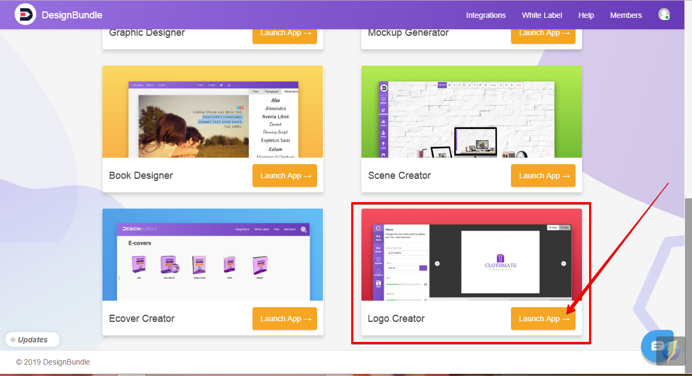Click the Ecover Creator title text
This screenshot has height=376, width=692.
142,319
